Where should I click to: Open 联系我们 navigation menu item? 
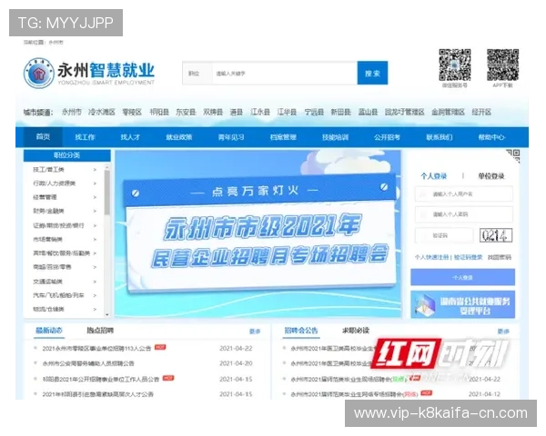[440, 137]
